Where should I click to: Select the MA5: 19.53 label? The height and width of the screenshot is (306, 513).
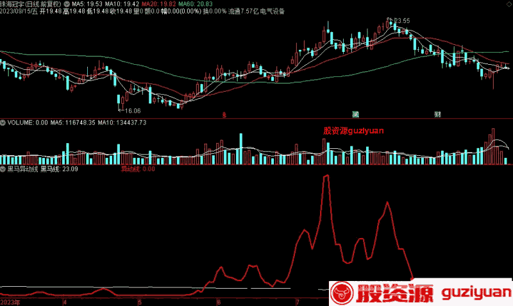tap(87, 4)
